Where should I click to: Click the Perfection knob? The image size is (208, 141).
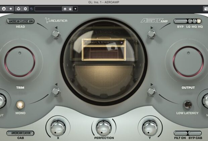[104, 128]
